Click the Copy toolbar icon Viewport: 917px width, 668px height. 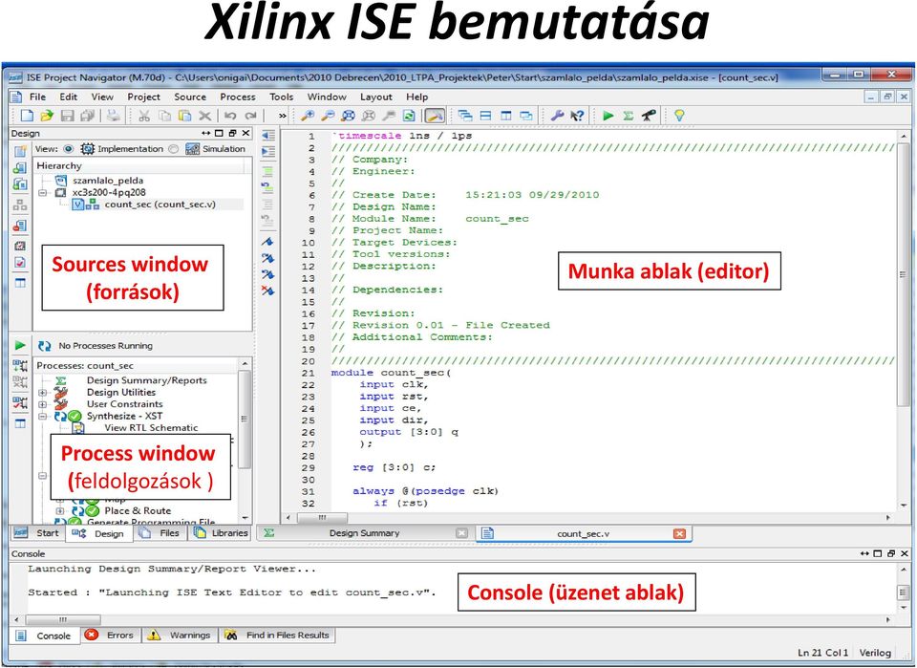[x=165, y=116]
